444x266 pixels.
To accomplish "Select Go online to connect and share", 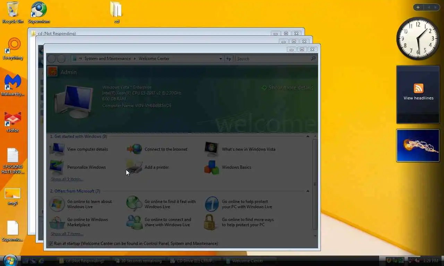I will (159, 222).
